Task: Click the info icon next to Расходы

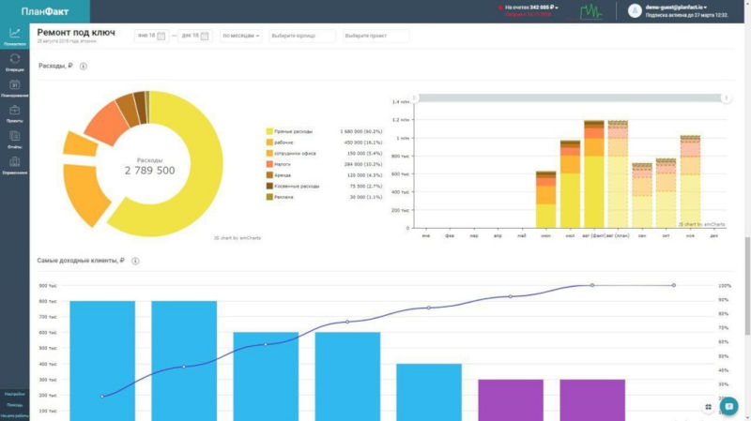Action: click(84, 67)
